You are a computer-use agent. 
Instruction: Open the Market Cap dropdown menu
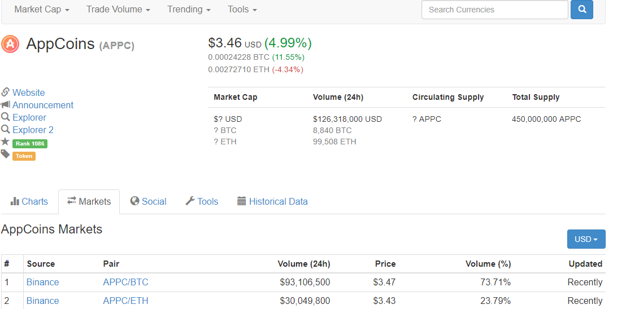point(42,10)
